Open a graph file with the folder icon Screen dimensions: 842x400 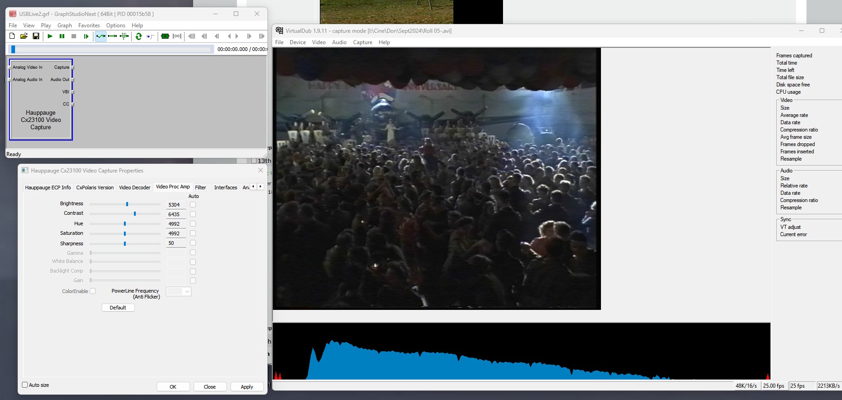click(x=24, y=36)
